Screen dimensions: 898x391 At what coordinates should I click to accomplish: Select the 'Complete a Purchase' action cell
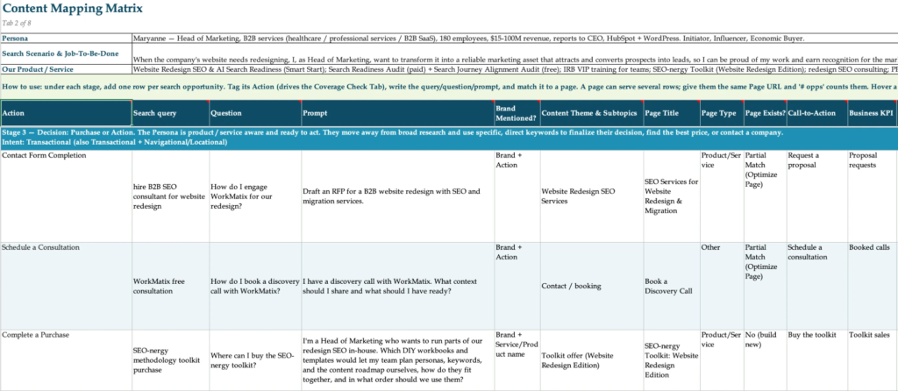coord(66,360)
